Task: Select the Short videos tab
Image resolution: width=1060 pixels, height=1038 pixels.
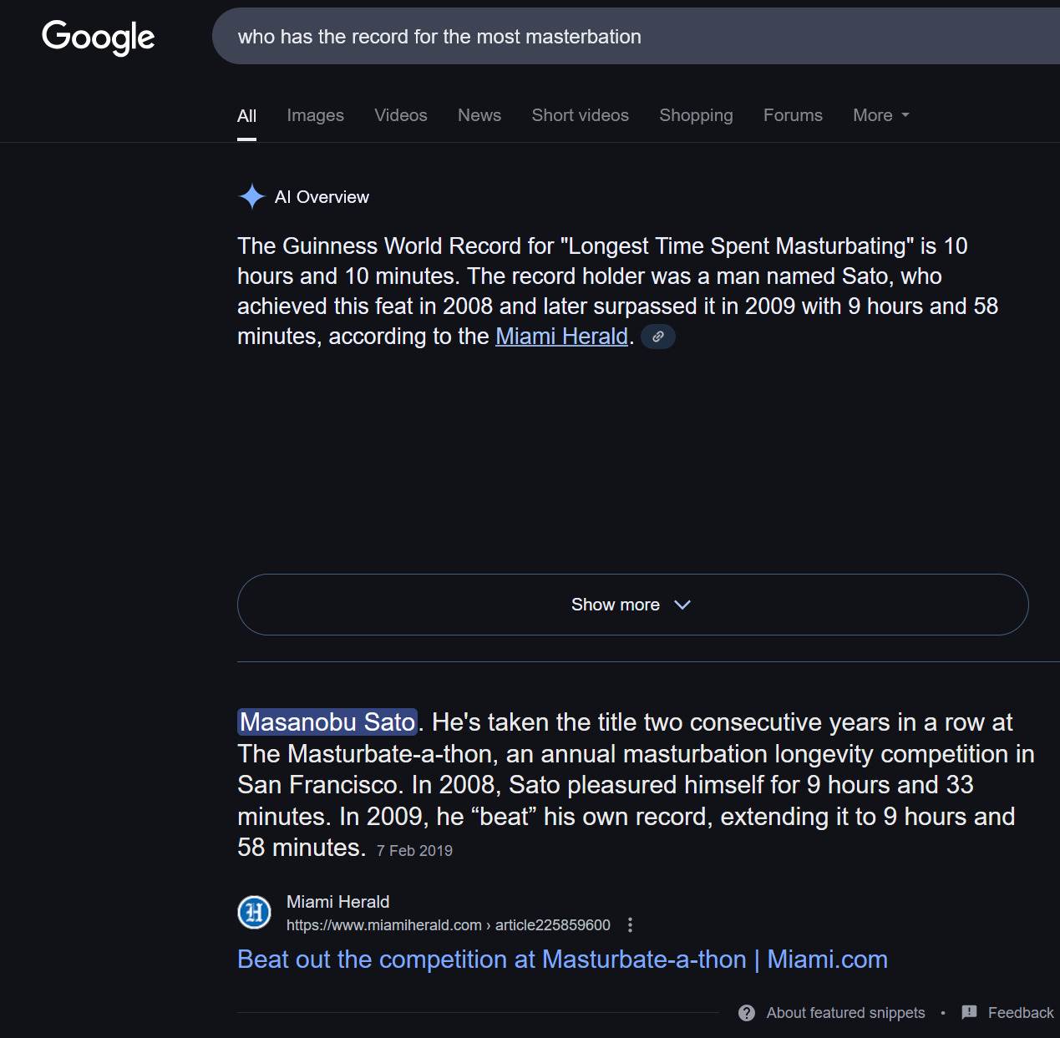Action: click(x=580, y=115)
